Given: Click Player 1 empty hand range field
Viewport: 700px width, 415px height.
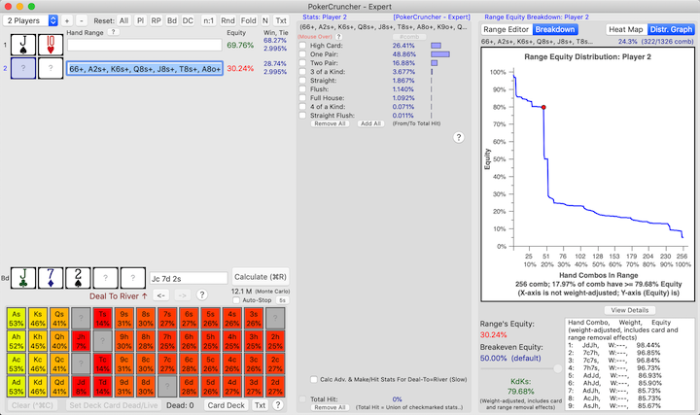Looking at the screenshot, I should coord(144,45).
